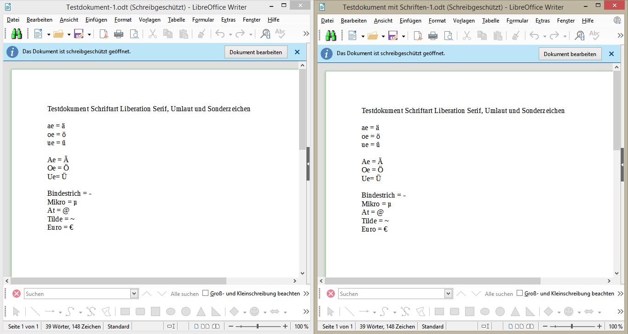
Task: Export as PDF in Schriften-1 window
Action: 418,36
